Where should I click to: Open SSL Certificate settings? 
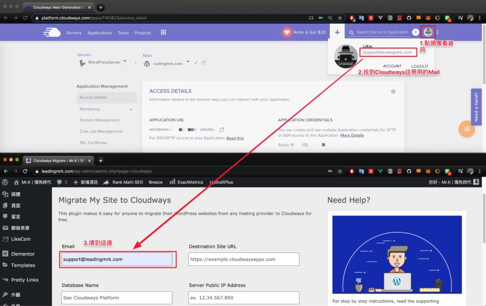[93, 142]
